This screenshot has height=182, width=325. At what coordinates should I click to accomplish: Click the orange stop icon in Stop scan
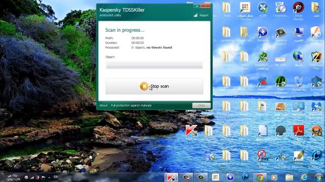[144, 86]
